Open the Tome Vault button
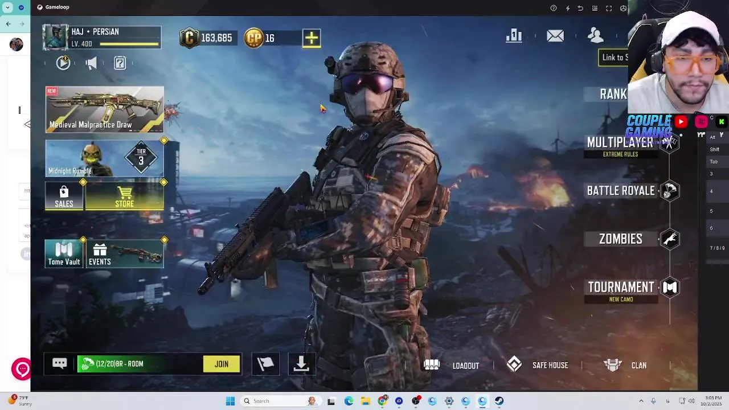729x410 pixels. point(64,254)
